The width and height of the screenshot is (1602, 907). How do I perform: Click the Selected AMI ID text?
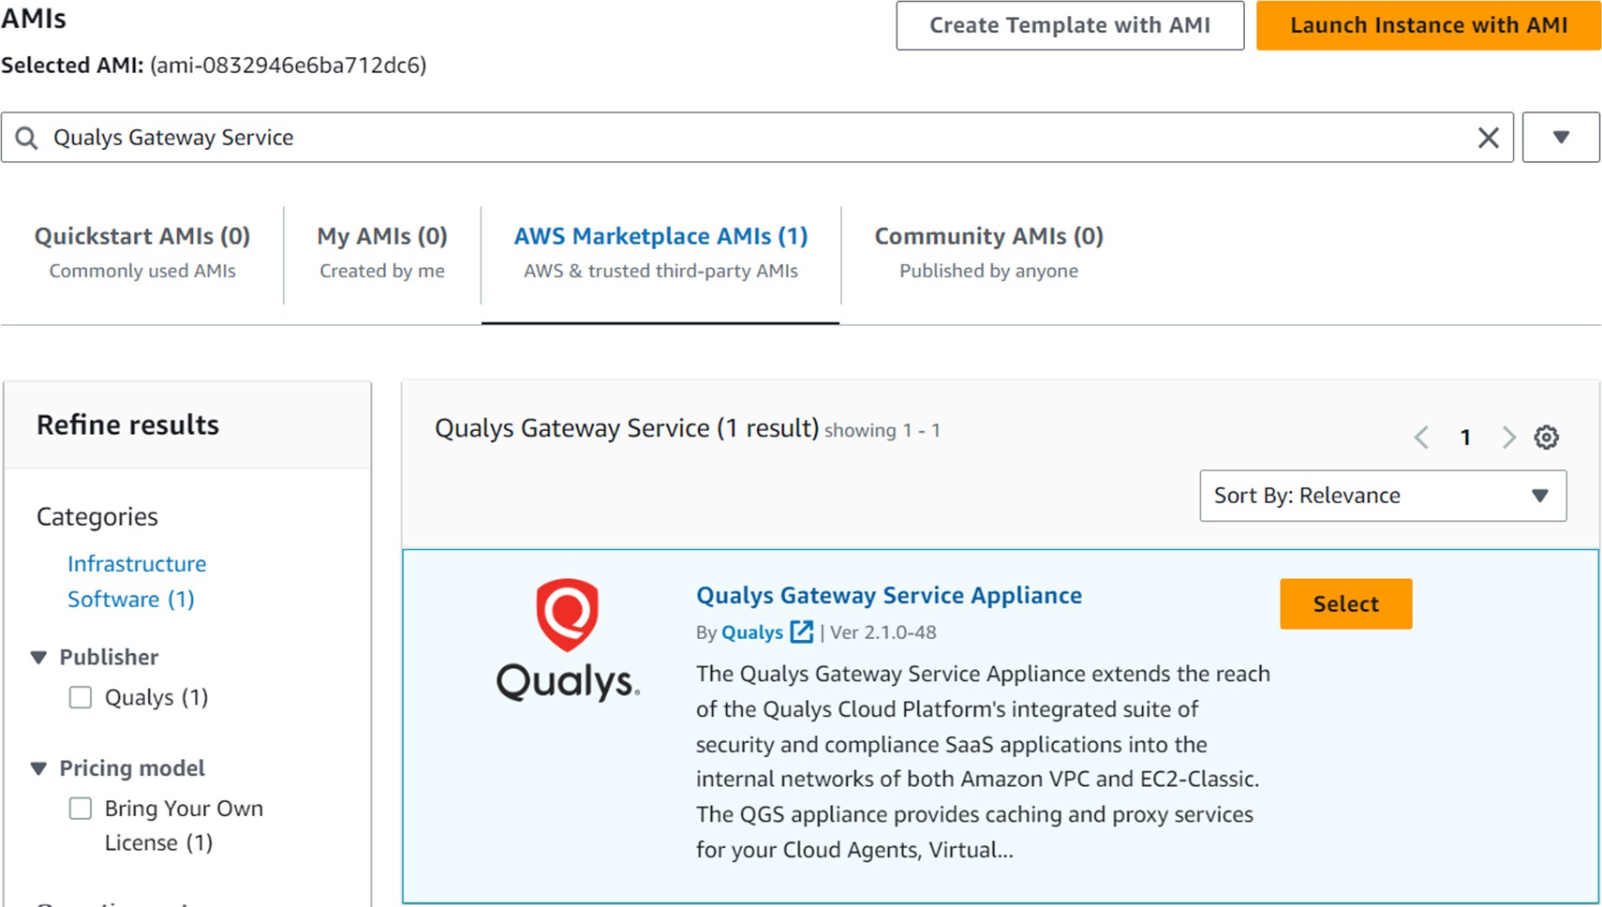tap(289, 66)
